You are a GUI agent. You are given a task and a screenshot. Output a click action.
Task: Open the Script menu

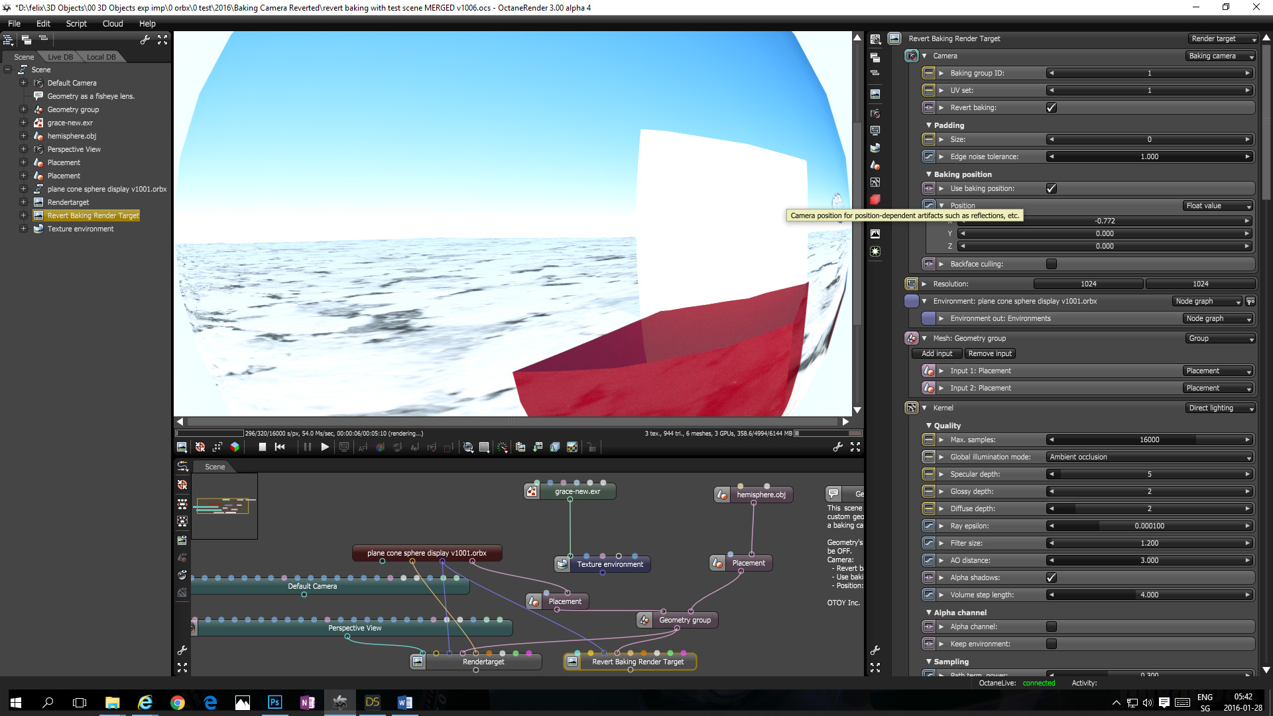coord(76,23)
